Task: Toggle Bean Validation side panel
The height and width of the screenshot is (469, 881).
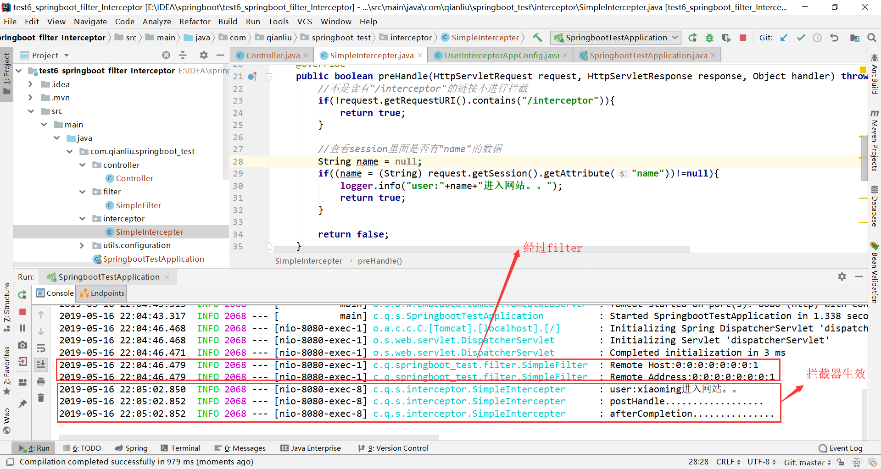Action: [x=875, y=272]
